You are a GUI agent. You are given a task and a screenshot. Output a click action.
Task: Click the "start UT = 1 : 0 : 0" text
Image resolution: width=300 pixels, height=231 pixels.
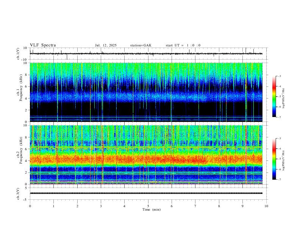coord(183,45)
